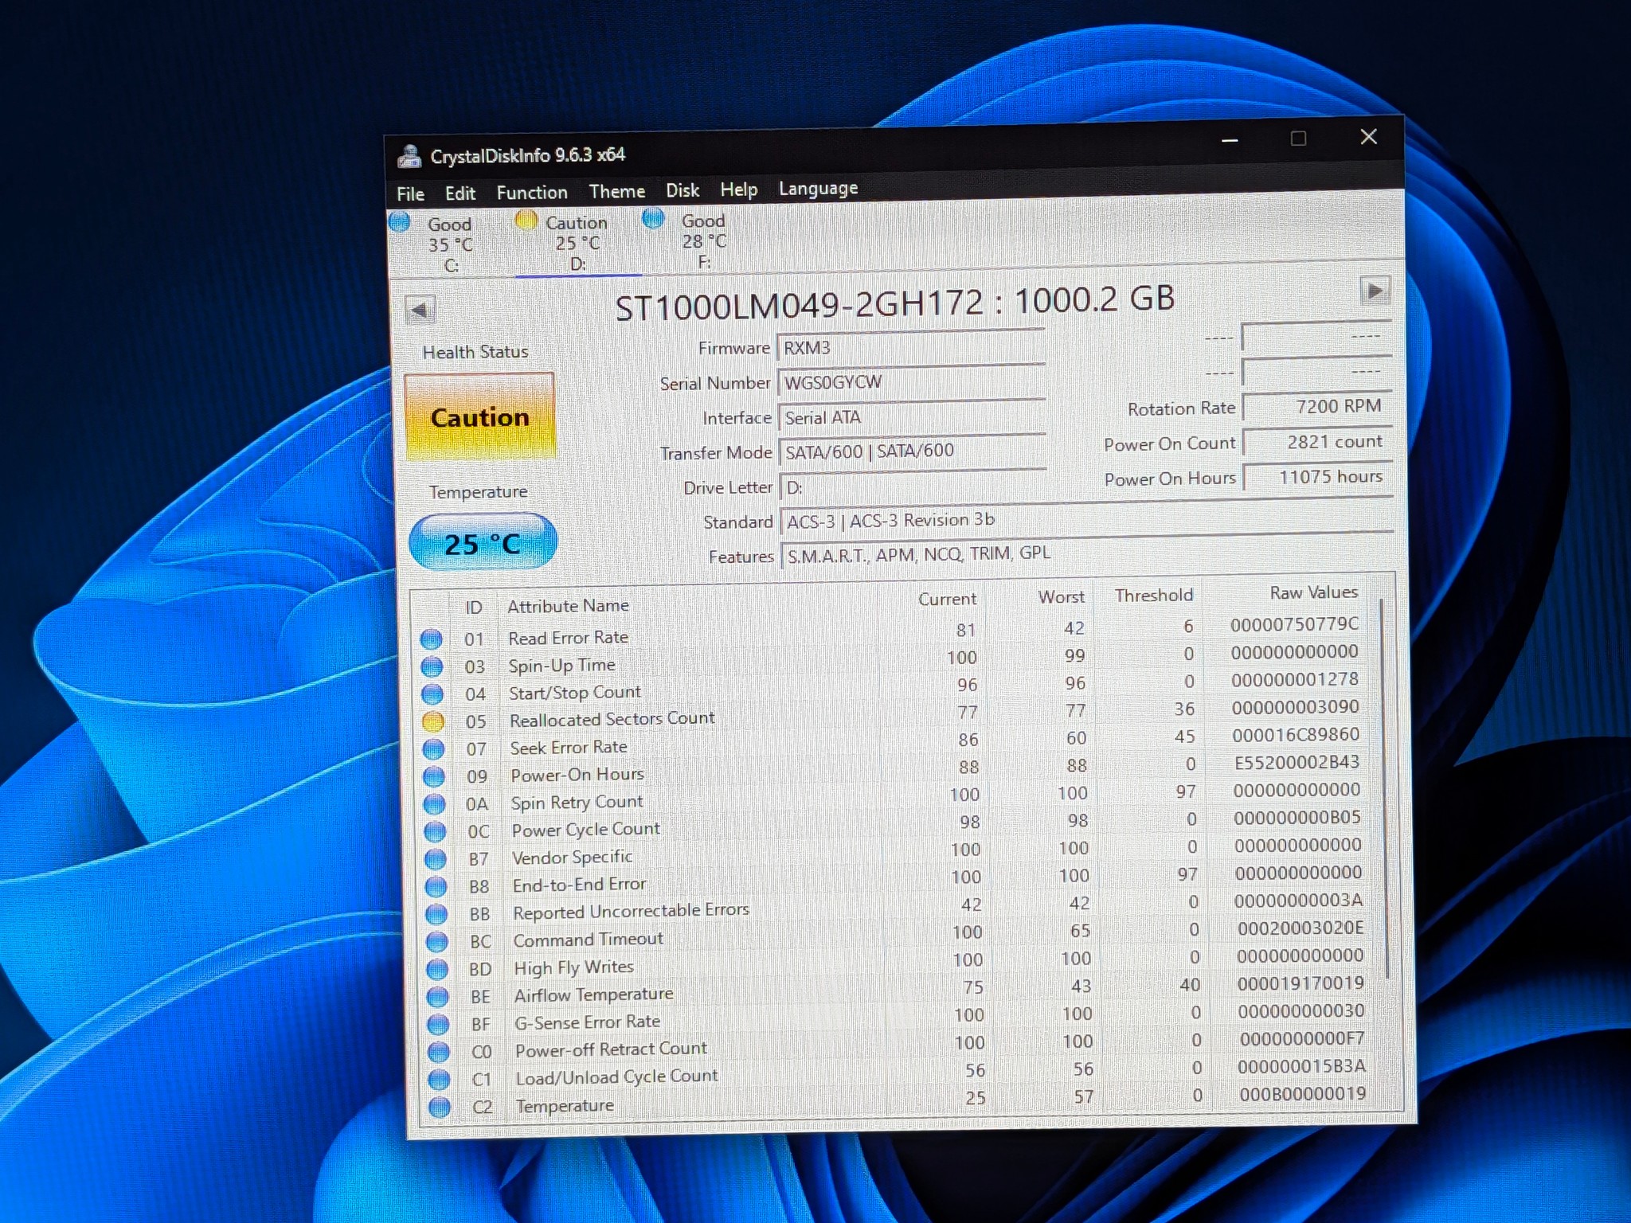Screen dimensions: 1631x1223
Task: Click the yellow icon for Reallocated Sectors Count
Action: click(433, 721)
